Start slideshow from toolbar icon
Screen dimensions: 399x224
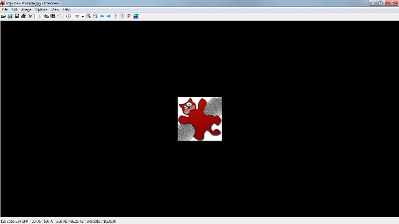(x=10, y=16)
